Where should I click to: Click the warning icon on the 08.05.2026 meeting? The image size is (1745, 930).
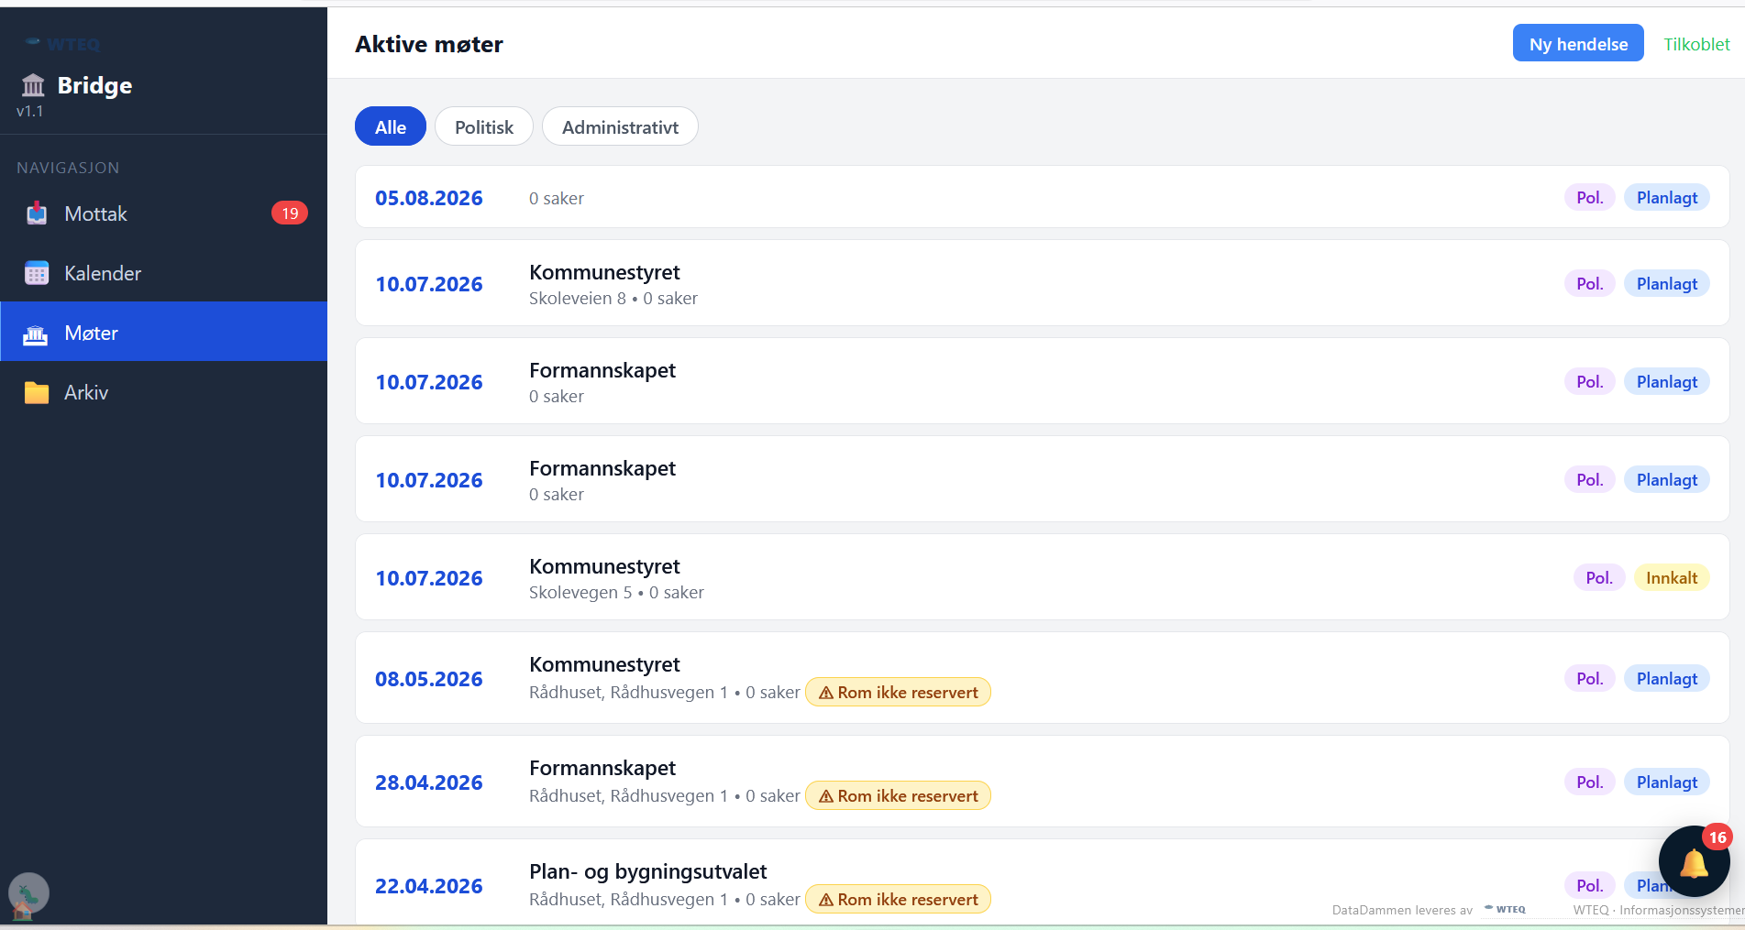click(826, 693)
